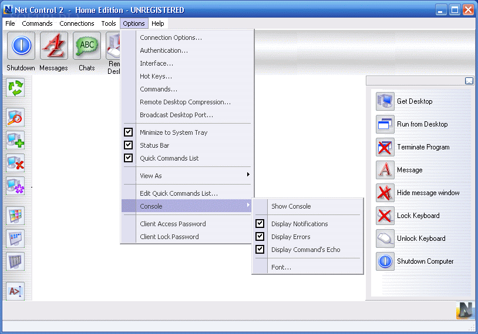Screen dimensions: 478x334
Task: Click the quick commands panel collapse icon
Action: [x=469, y=81]
